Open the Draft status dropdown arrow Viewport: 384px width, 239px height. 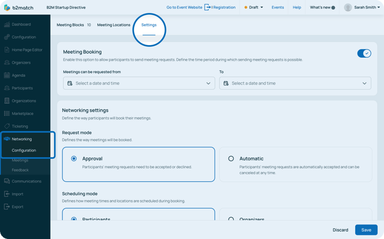261,7
